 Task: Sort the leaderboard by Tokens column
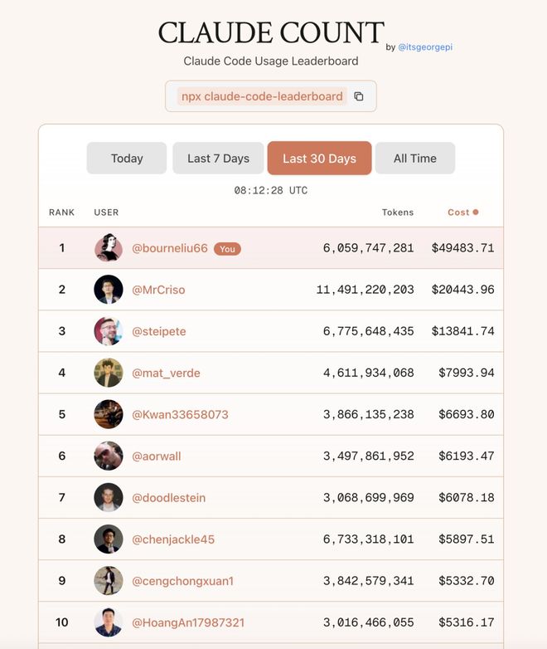[398, 212]
